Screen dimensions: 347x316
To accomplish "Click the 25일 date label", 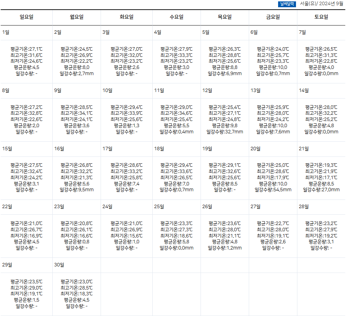I will (x=159, y=207).
